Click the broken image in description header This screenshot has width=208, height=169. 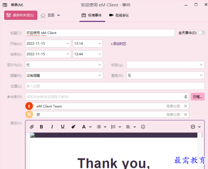point(32,135)
